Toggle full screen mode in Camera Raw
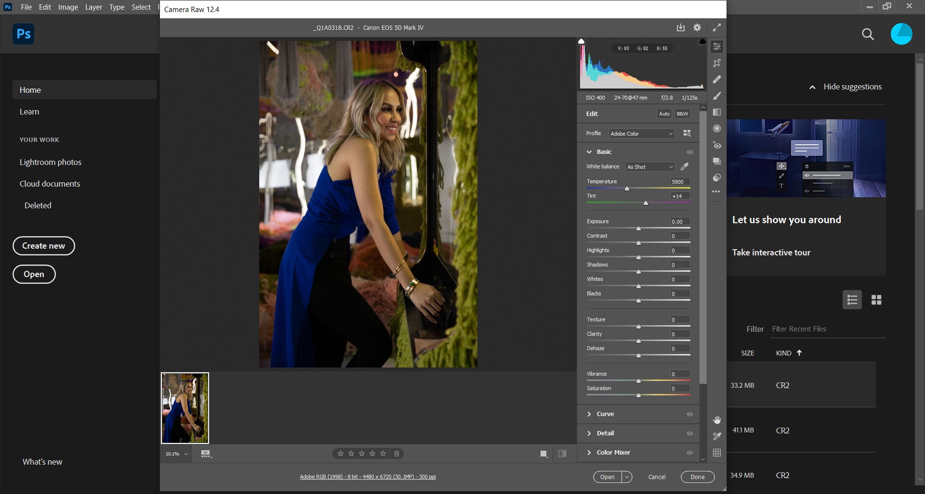Viewport: 925px width, 494px height. [717, 27]
